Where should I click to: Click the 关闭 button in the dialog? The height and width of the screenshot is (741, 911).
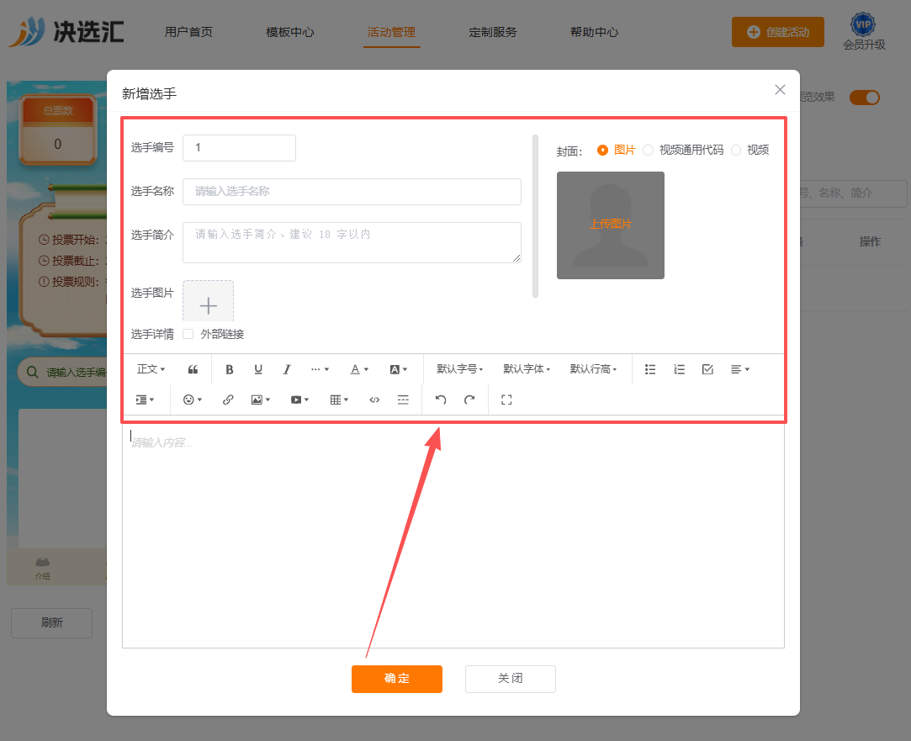(x=510, y=679)
